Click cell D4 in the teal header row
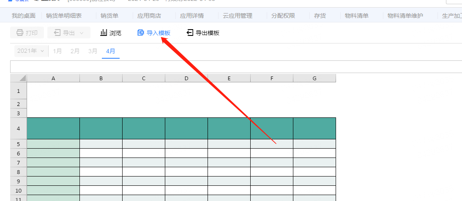This screenshot has width=462, height=201. click(186, 128)
